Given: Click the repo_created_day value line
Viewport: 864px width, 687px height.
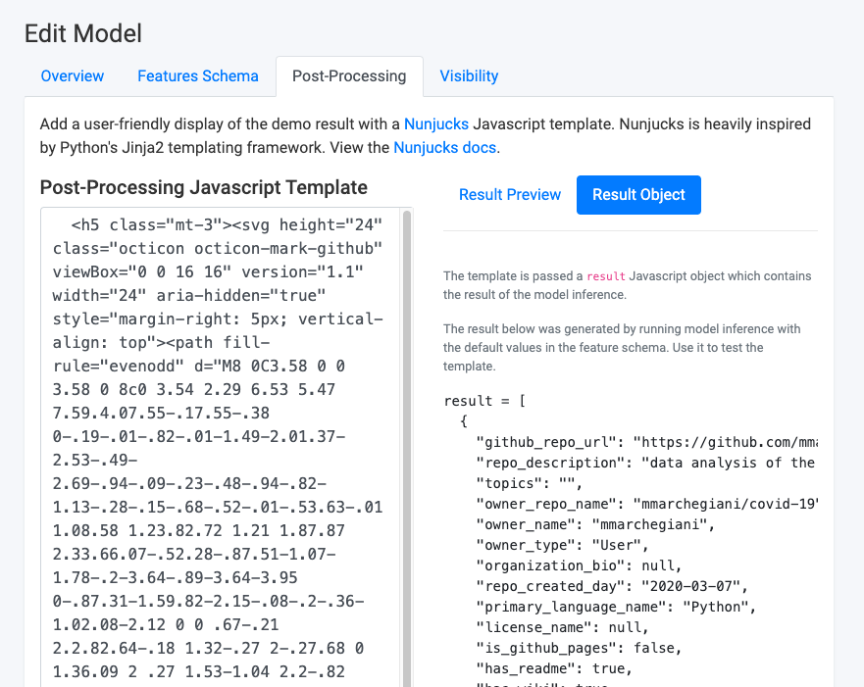Looking at the screenshot, I should pyautogui.click(x=612, y=586).
